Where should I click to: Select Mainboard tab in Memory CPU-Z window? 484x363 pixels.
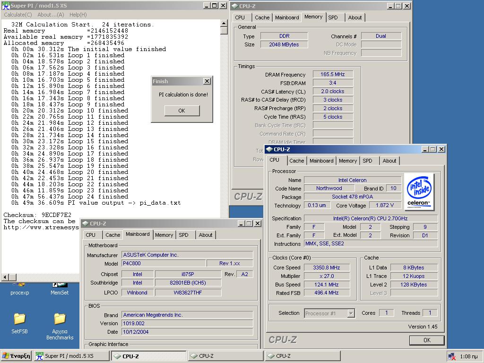click(x=287, y=17)
